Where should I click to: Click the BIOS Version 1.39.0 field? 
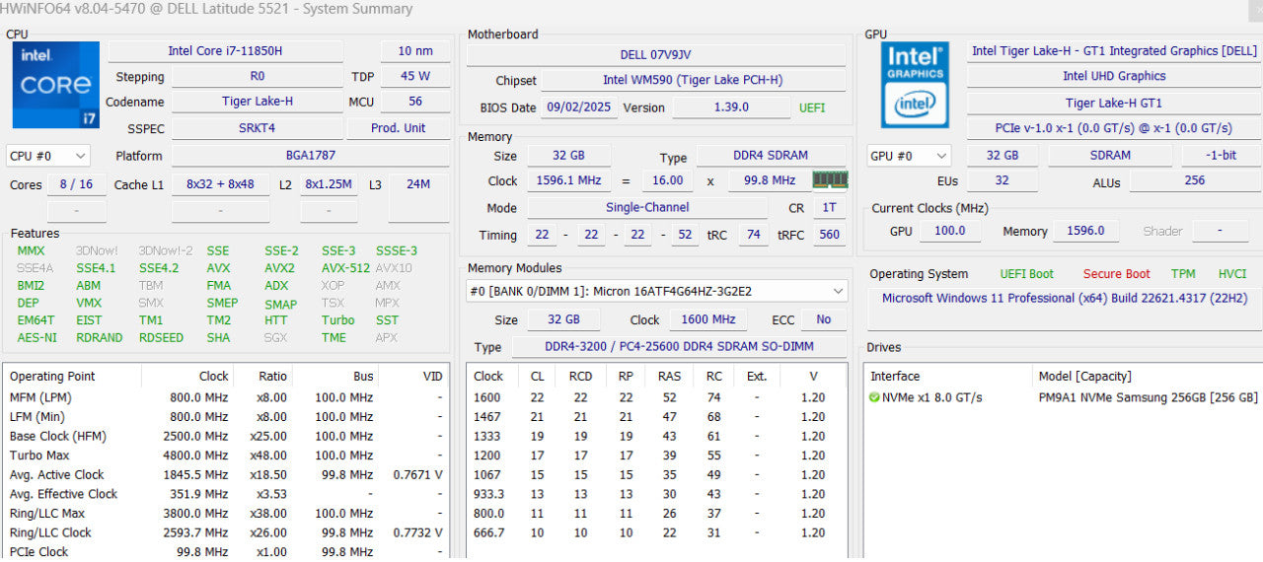click(x=730, y=107)
